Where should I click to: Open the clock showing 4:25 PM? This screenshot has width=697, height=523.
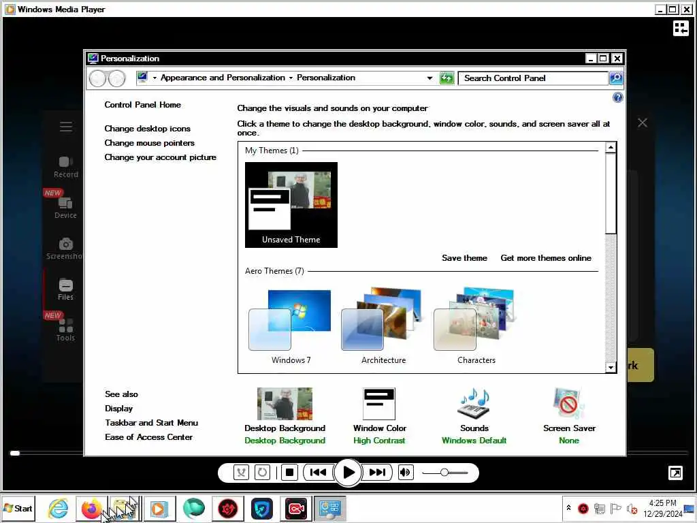click(x=662, y=508)
